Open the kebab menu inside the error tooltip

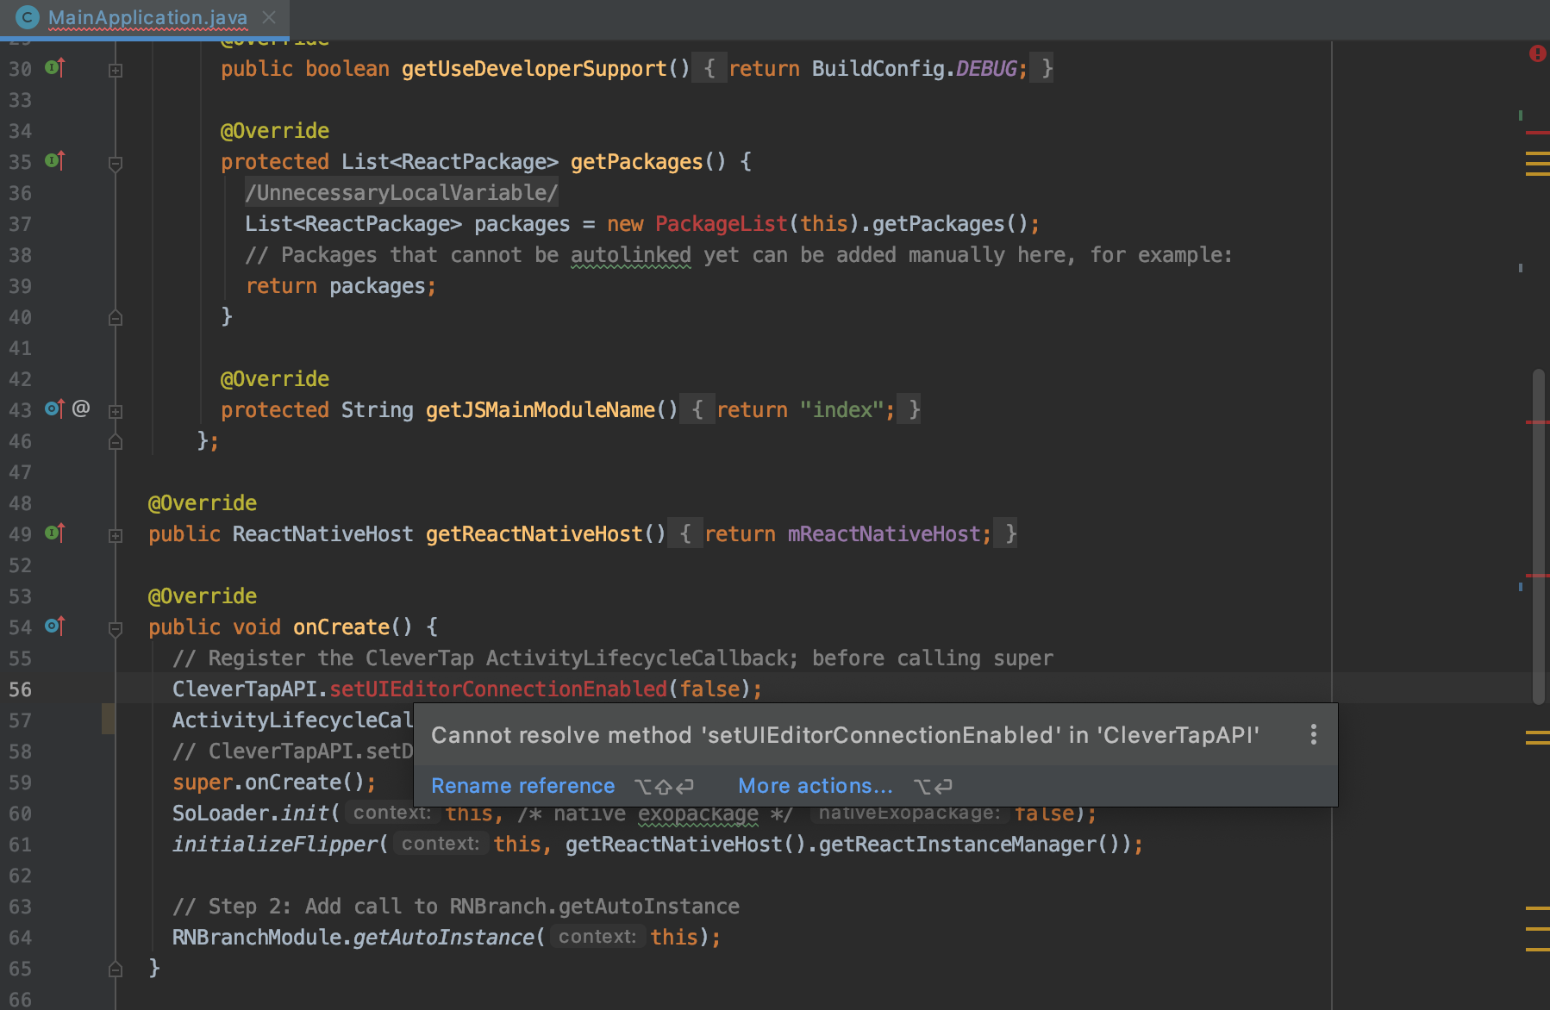pos(1314,734)
